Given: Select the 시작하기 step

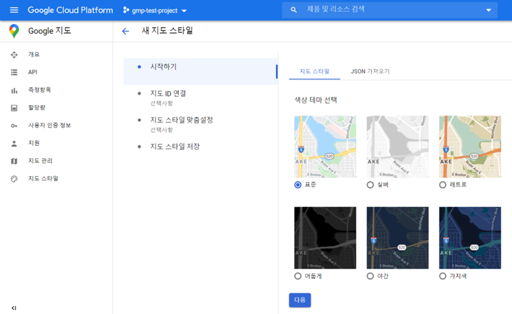Looking at the screenshot, I should [200, 71].
